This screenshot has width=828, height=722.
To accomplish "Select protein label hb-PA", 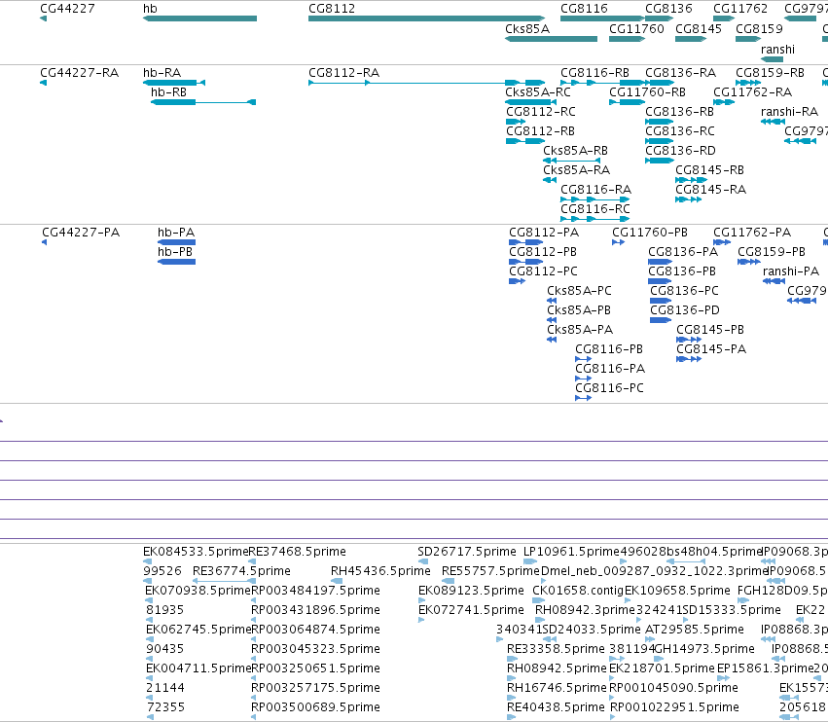I will 176,233.
